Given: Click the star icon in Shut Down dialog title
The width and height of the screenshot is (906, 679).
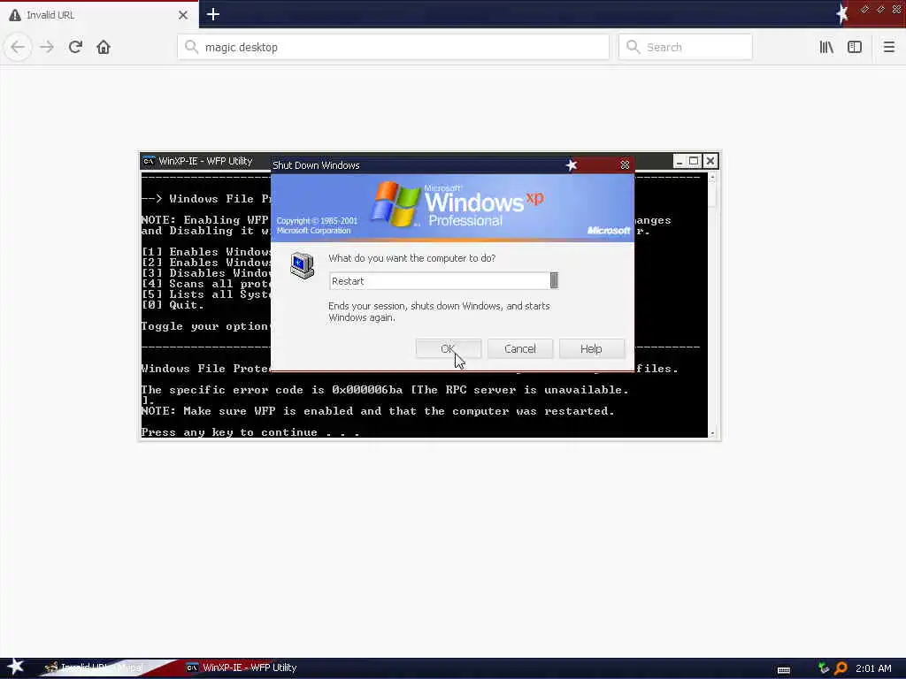Looking at the screenshot, I should coord(572,165).
